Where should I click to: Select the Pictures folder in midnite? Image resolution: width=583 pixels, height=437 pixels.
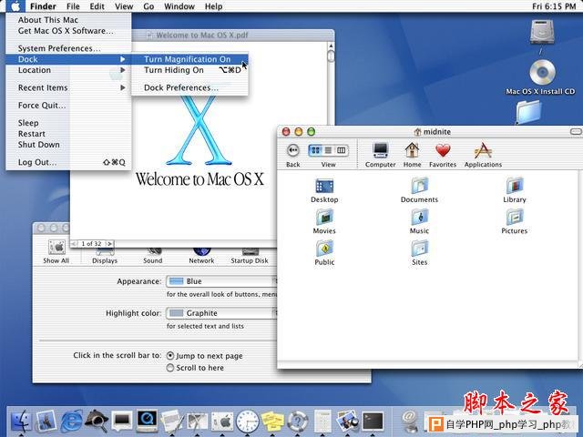click(x=515, y=221)
